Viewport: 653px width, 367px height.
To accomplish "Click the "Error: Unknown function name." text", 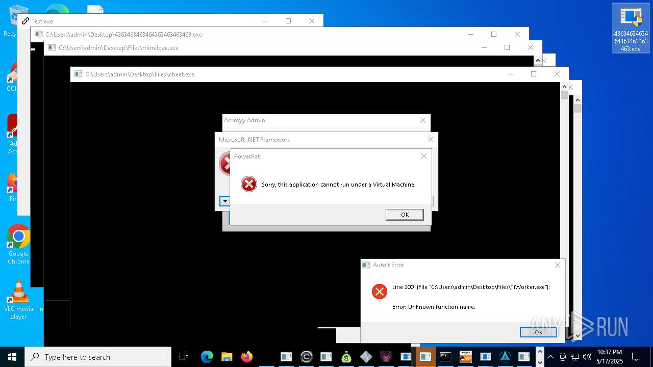I will coord(434,307).
